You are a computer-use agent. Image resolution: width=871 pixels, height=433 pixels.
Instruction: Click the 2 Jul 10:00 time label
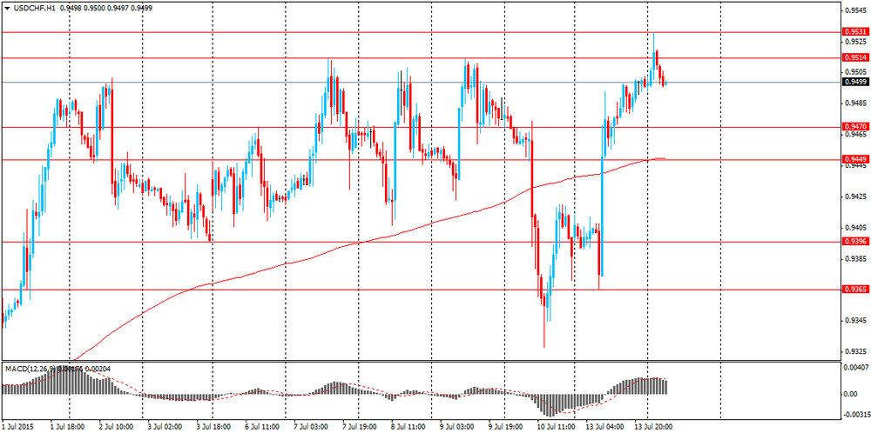[116, 427]
